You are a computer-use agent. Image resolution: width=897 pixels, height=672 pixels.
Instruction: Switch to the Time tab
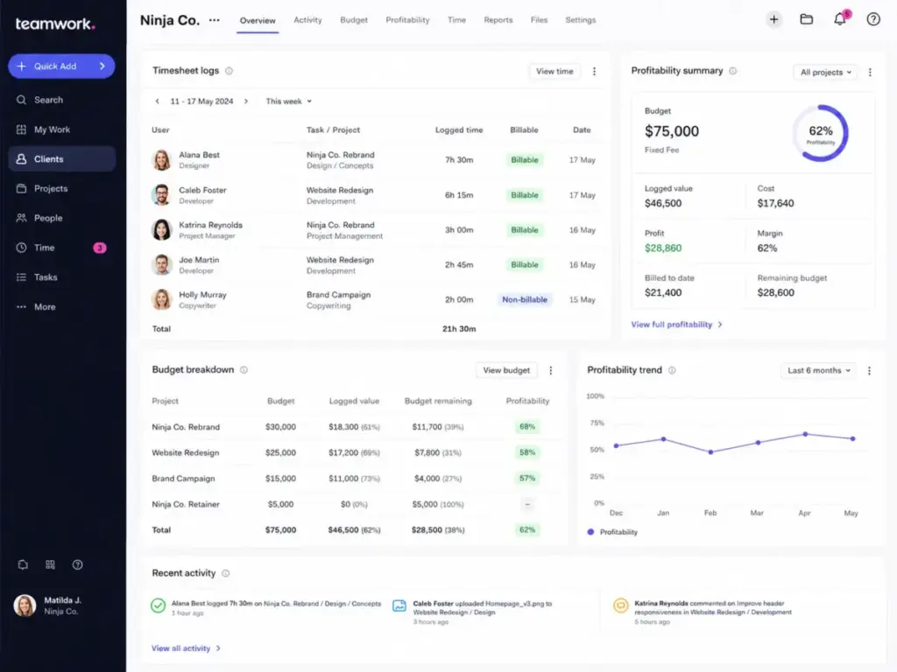coord(456,20)
